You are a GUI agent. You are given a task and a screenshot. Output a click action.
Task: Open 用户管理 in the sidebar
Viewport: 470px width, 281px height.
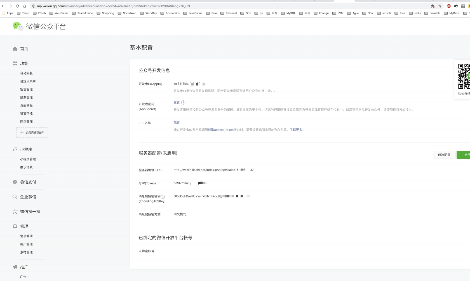point(26,244)
